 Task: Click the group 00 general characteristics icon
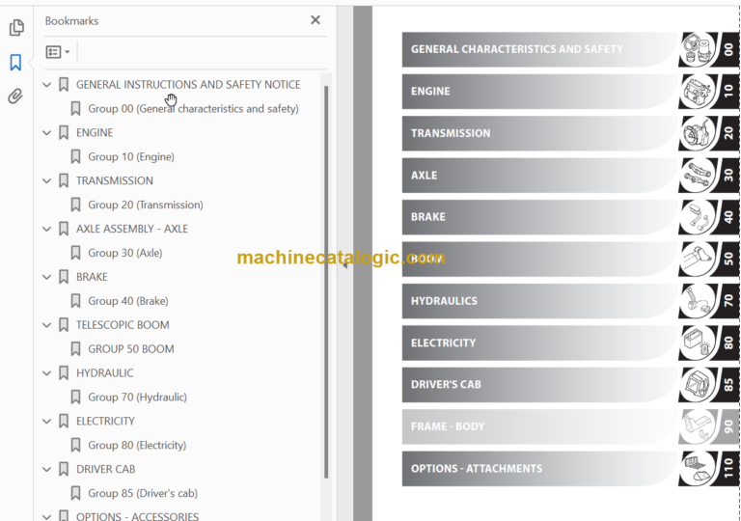point(698,49)
